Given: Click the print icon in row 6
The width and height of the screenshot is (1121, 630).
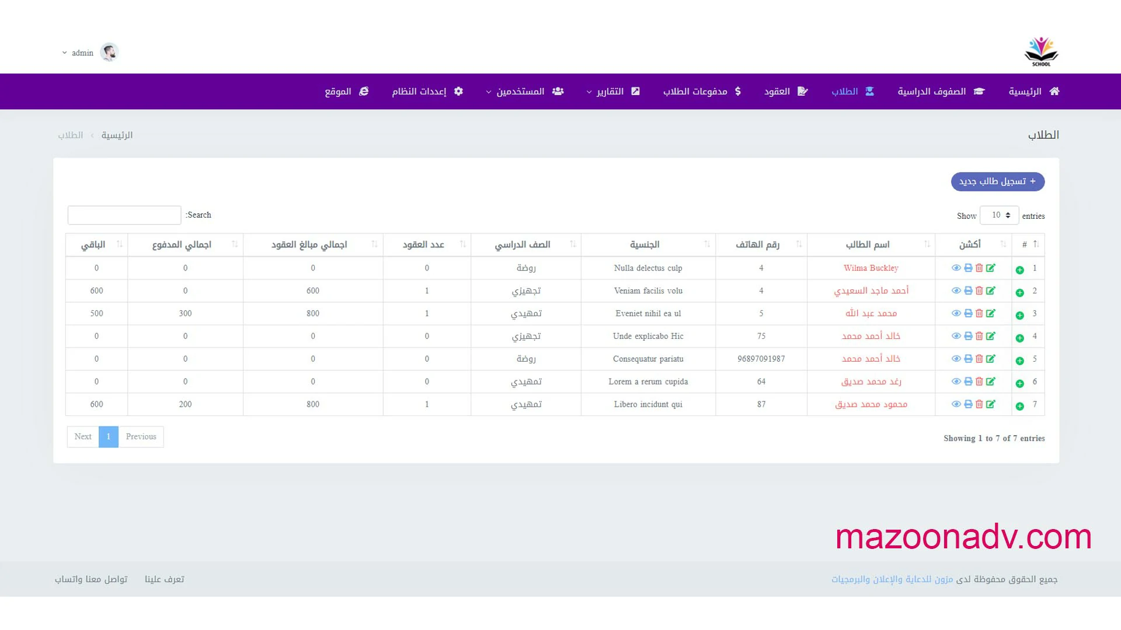Looking at the screenshot, I should coord(968,381).
